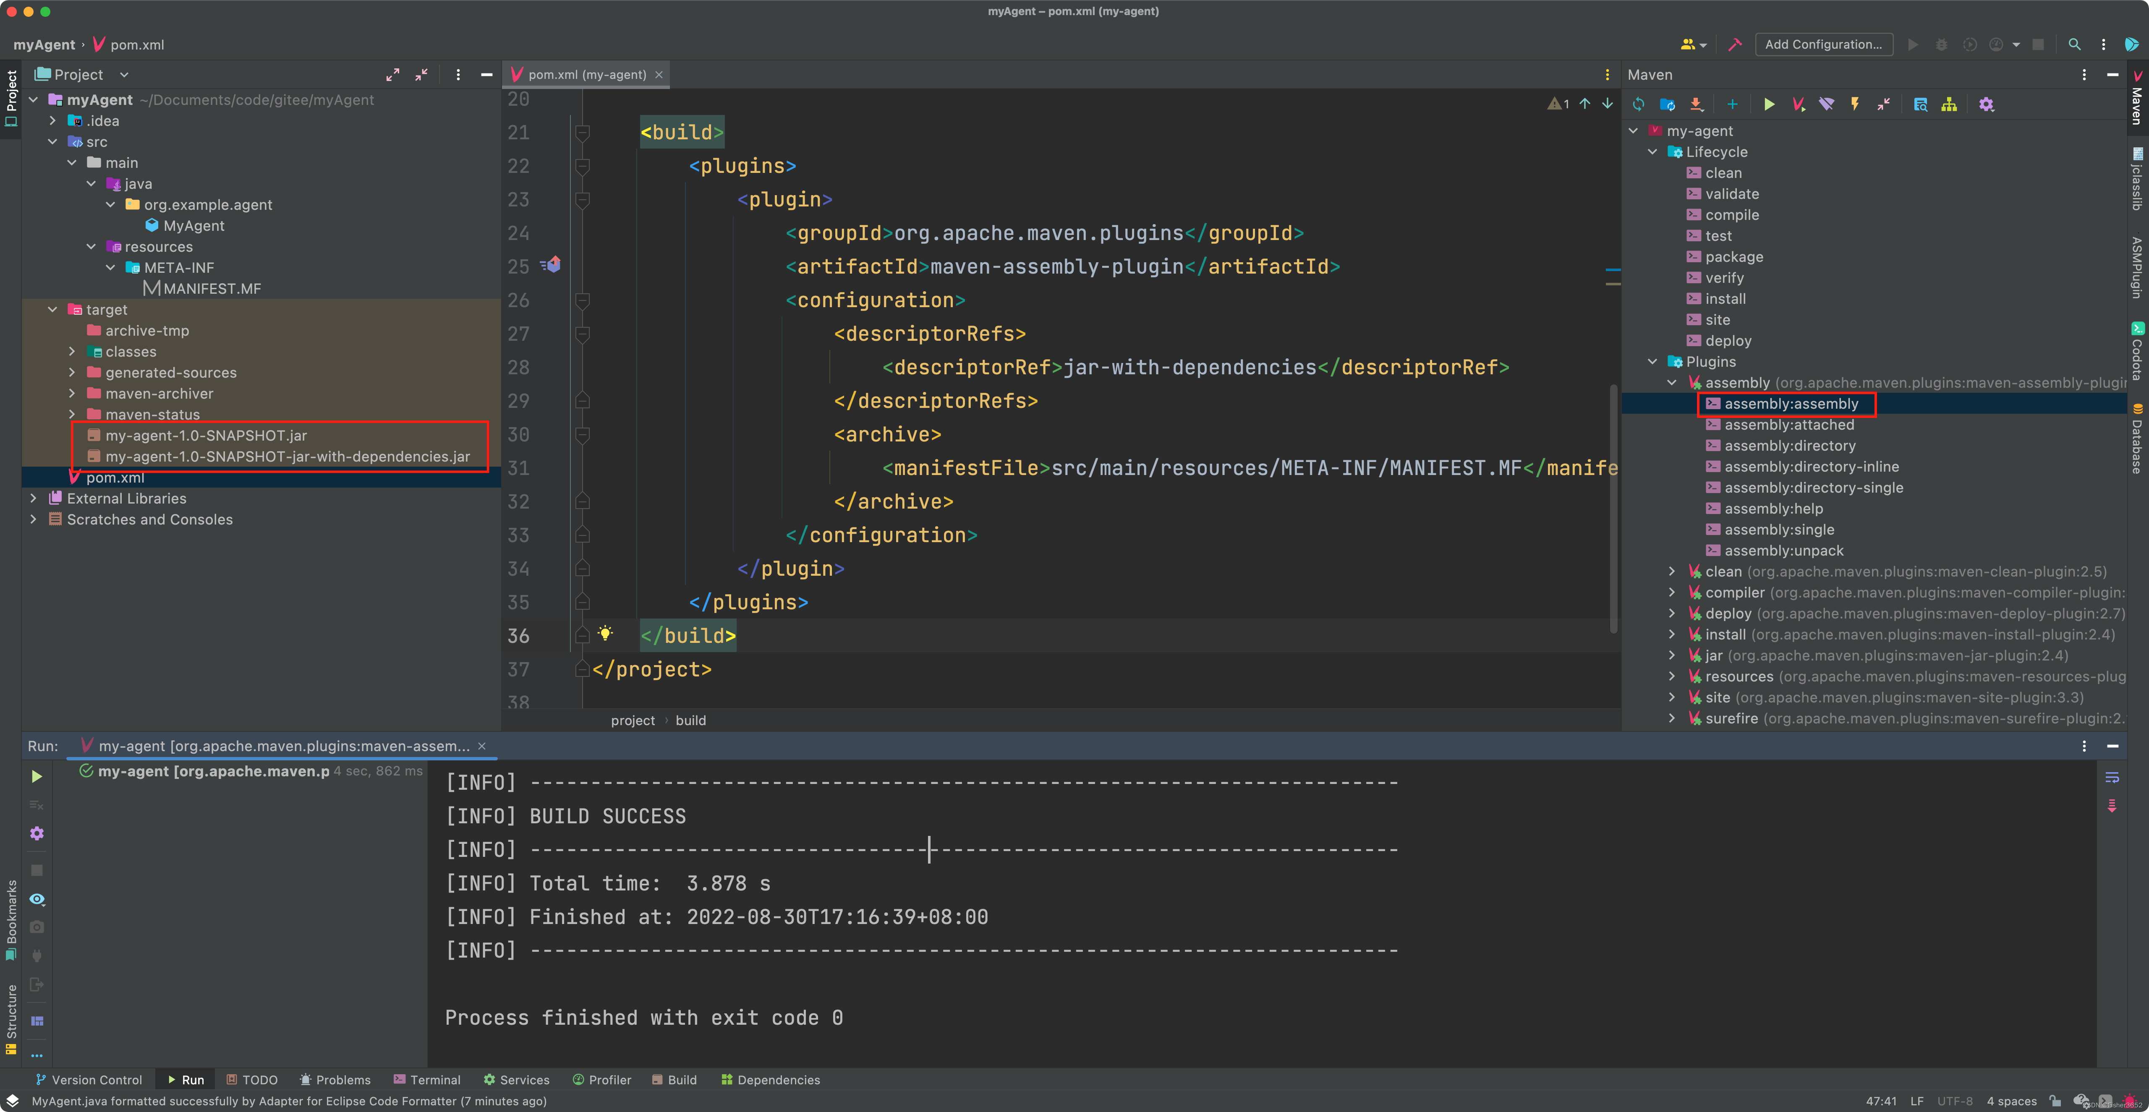2149x1112 pixels.
Task: Open the Terminal tool tab
Action: click(426, 1079)
